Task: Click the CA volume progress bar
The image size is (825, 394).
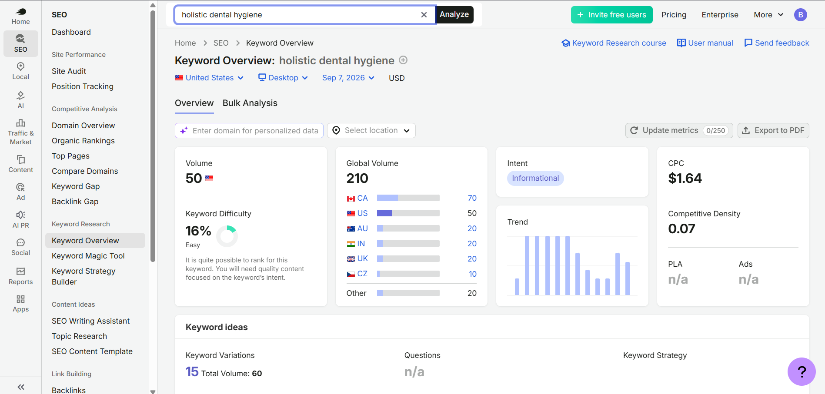Action: click(408, 198)
